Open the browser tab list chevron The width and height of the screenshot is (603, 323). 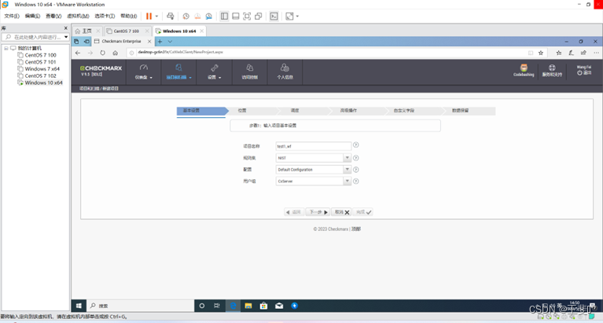tap(170, 41)
